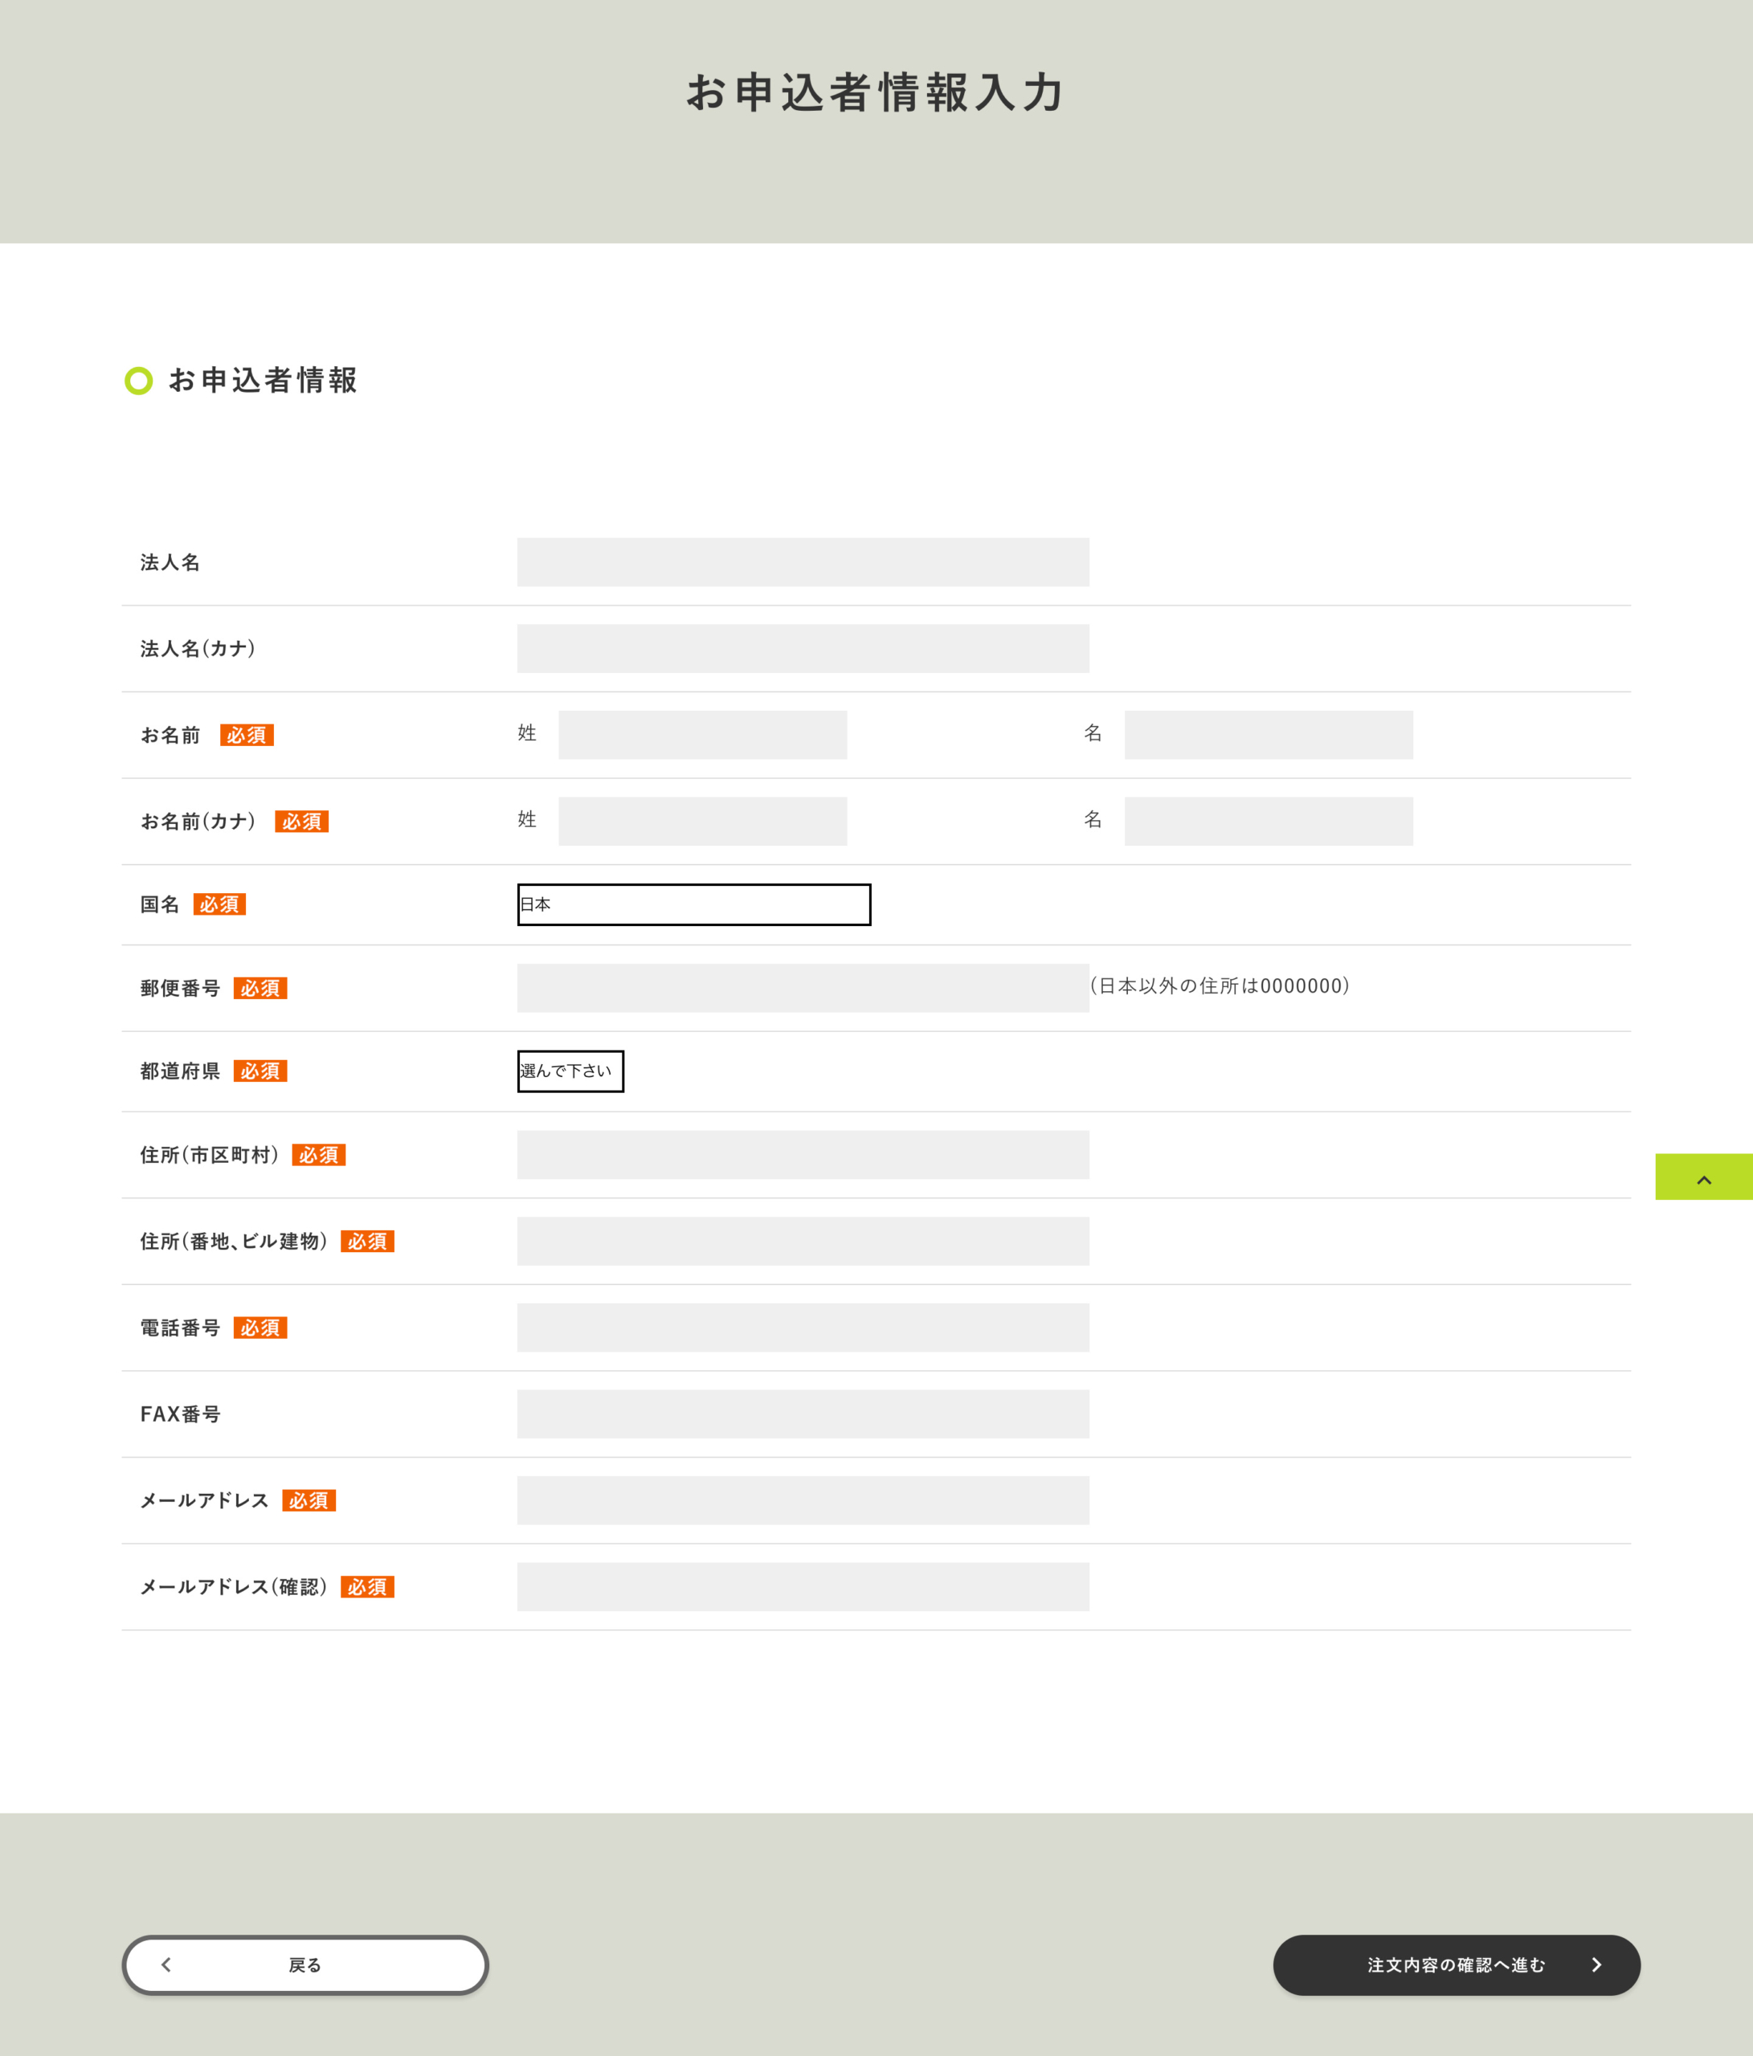Click the お名前(カナ) 姓 input field

click(703, 822)
